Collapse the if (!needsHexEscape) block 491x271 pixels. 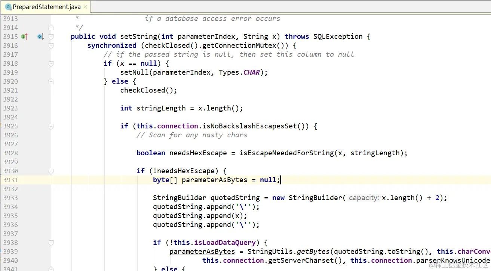[x=51, y=171]
